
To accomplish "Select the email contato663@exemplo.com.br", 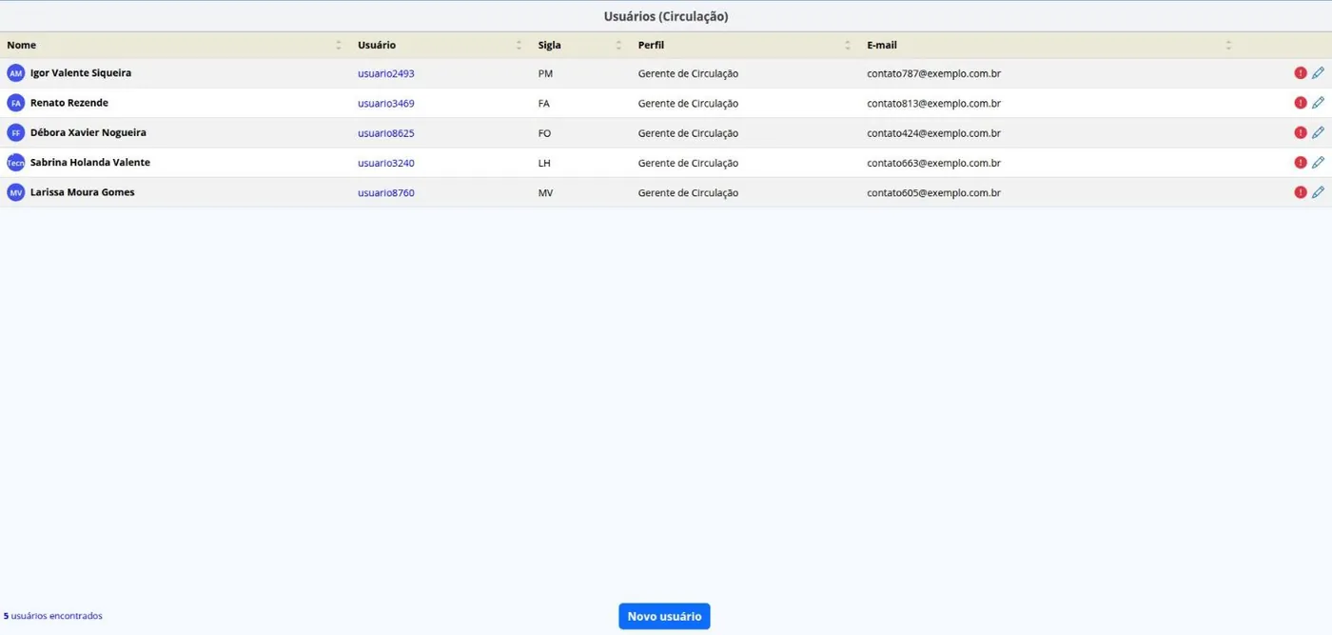I will pos(933,163).
